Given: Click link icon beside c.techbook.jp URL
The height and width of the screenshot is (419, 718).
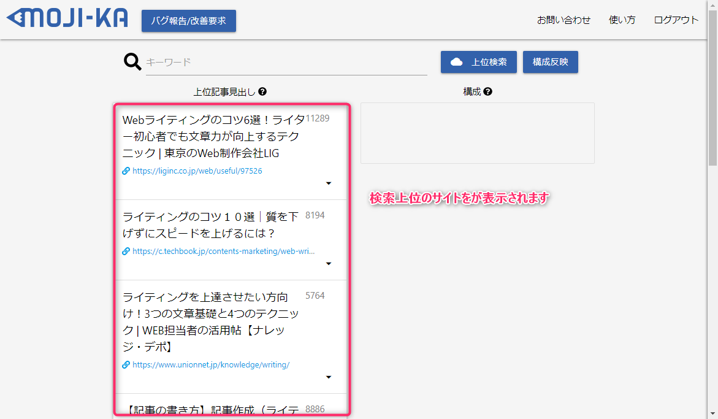Looking at the screenshot, I should pos(126,252).
